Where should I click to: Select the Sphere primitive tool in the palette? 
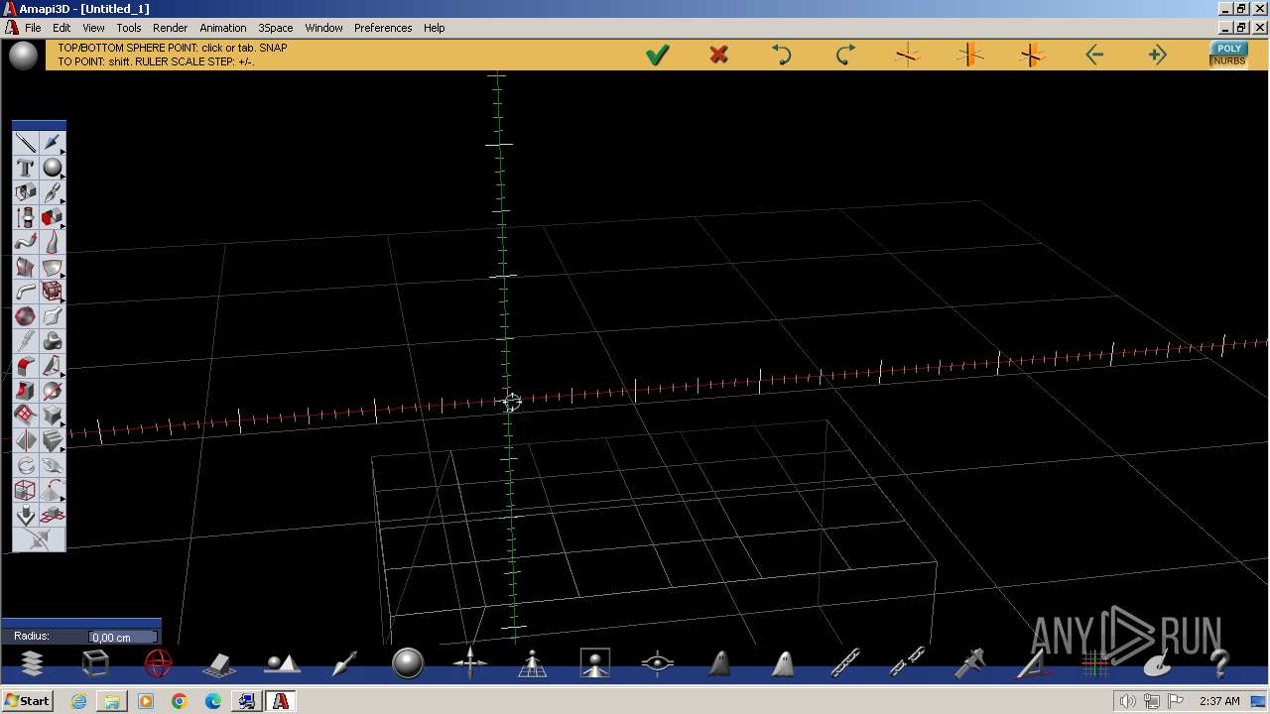tap(53, 168)
